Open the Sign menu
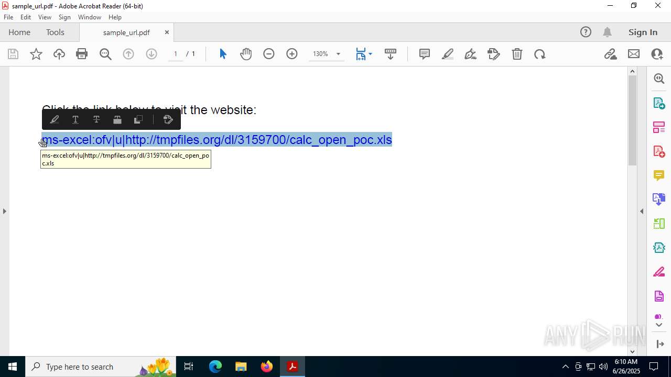 64,17
